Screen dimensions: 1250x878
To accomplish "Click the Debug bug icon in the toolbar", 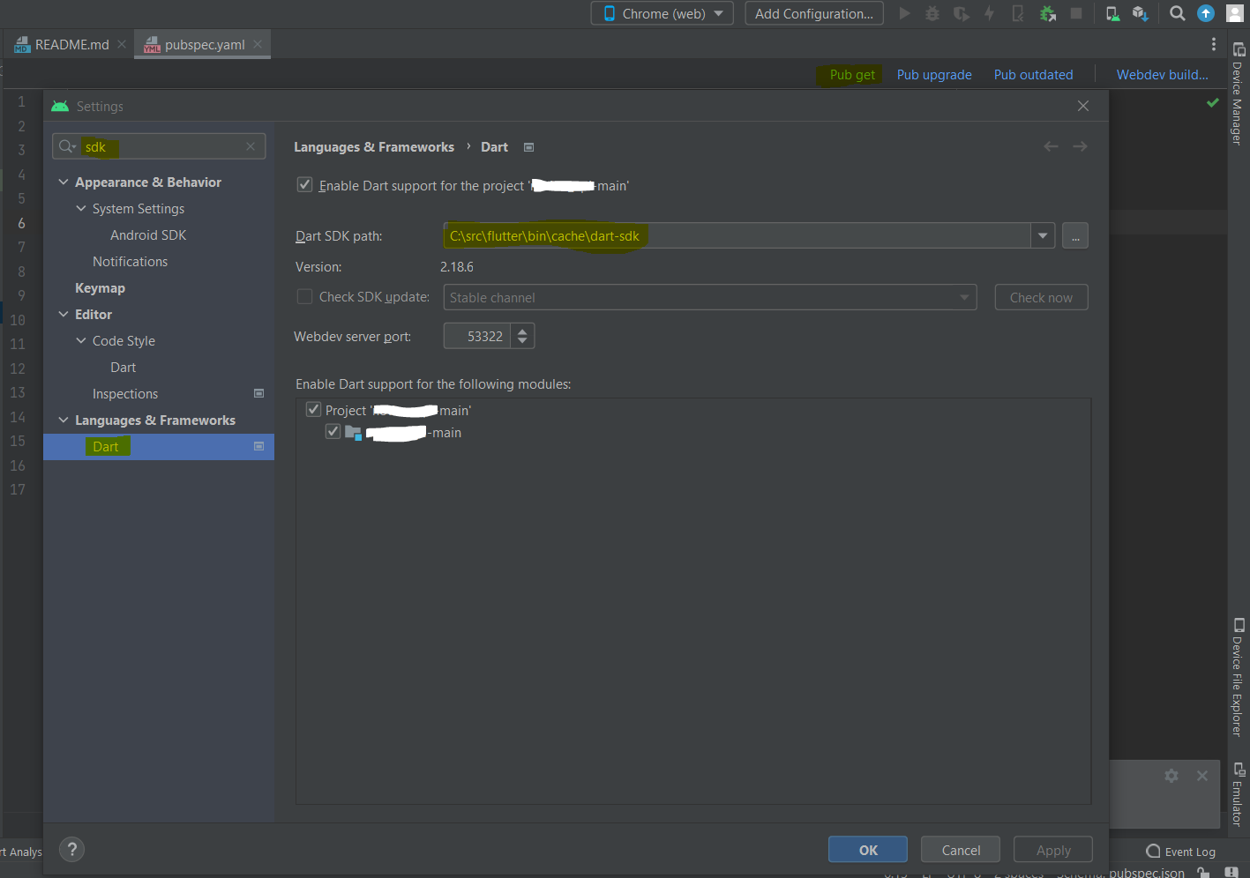I will point(932,13).
